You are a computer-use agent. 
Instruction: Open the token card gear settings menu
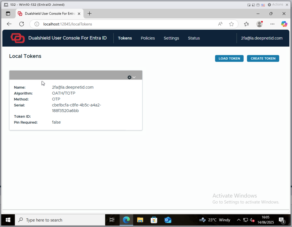point(131,77)
